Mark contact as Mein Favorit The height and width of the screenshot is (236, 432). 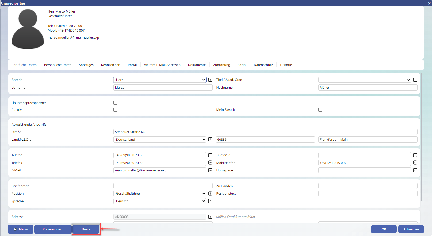pos(320,110)
